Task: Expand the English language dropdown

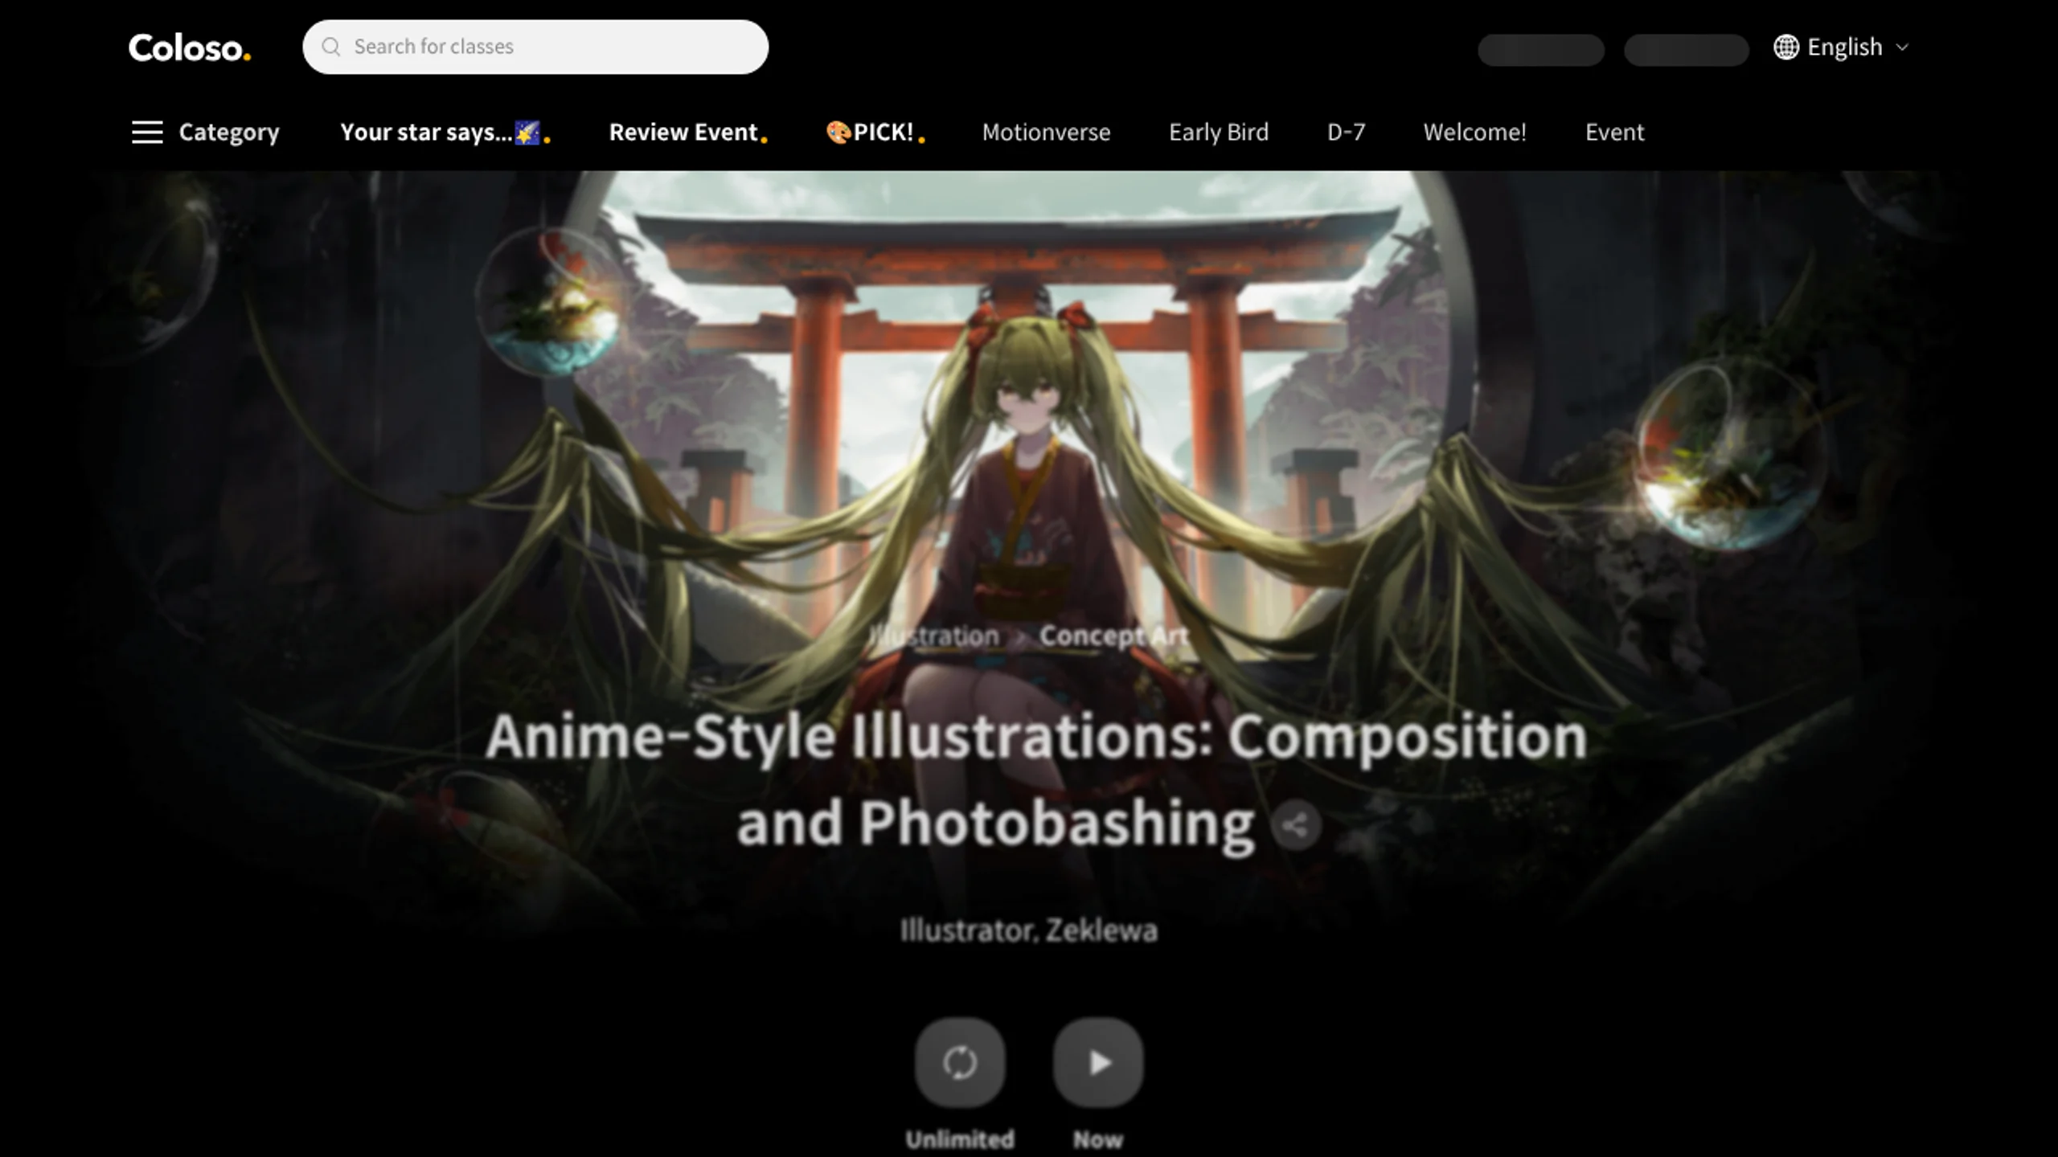Action: click(1842, 47)
